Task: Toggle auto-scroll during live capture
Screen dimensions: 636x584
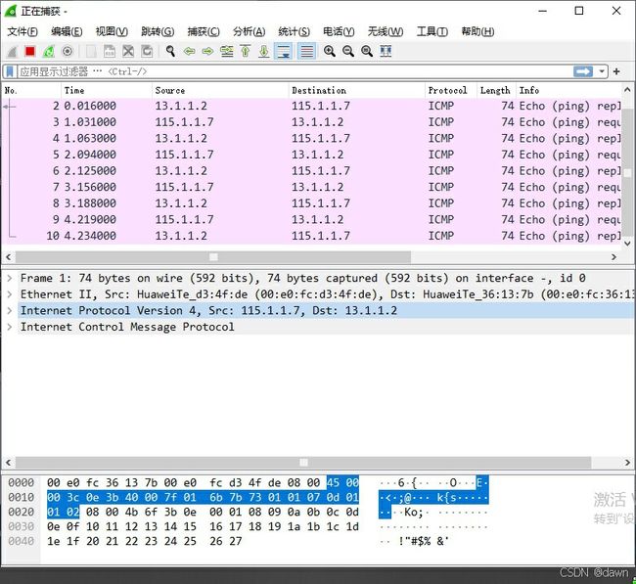Action: [x=284, y=52]
